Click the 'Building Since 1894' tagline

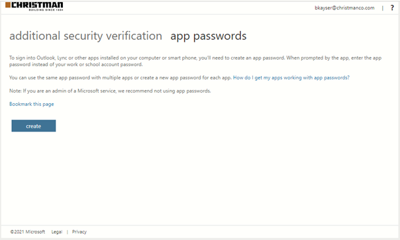coord(46,10)
